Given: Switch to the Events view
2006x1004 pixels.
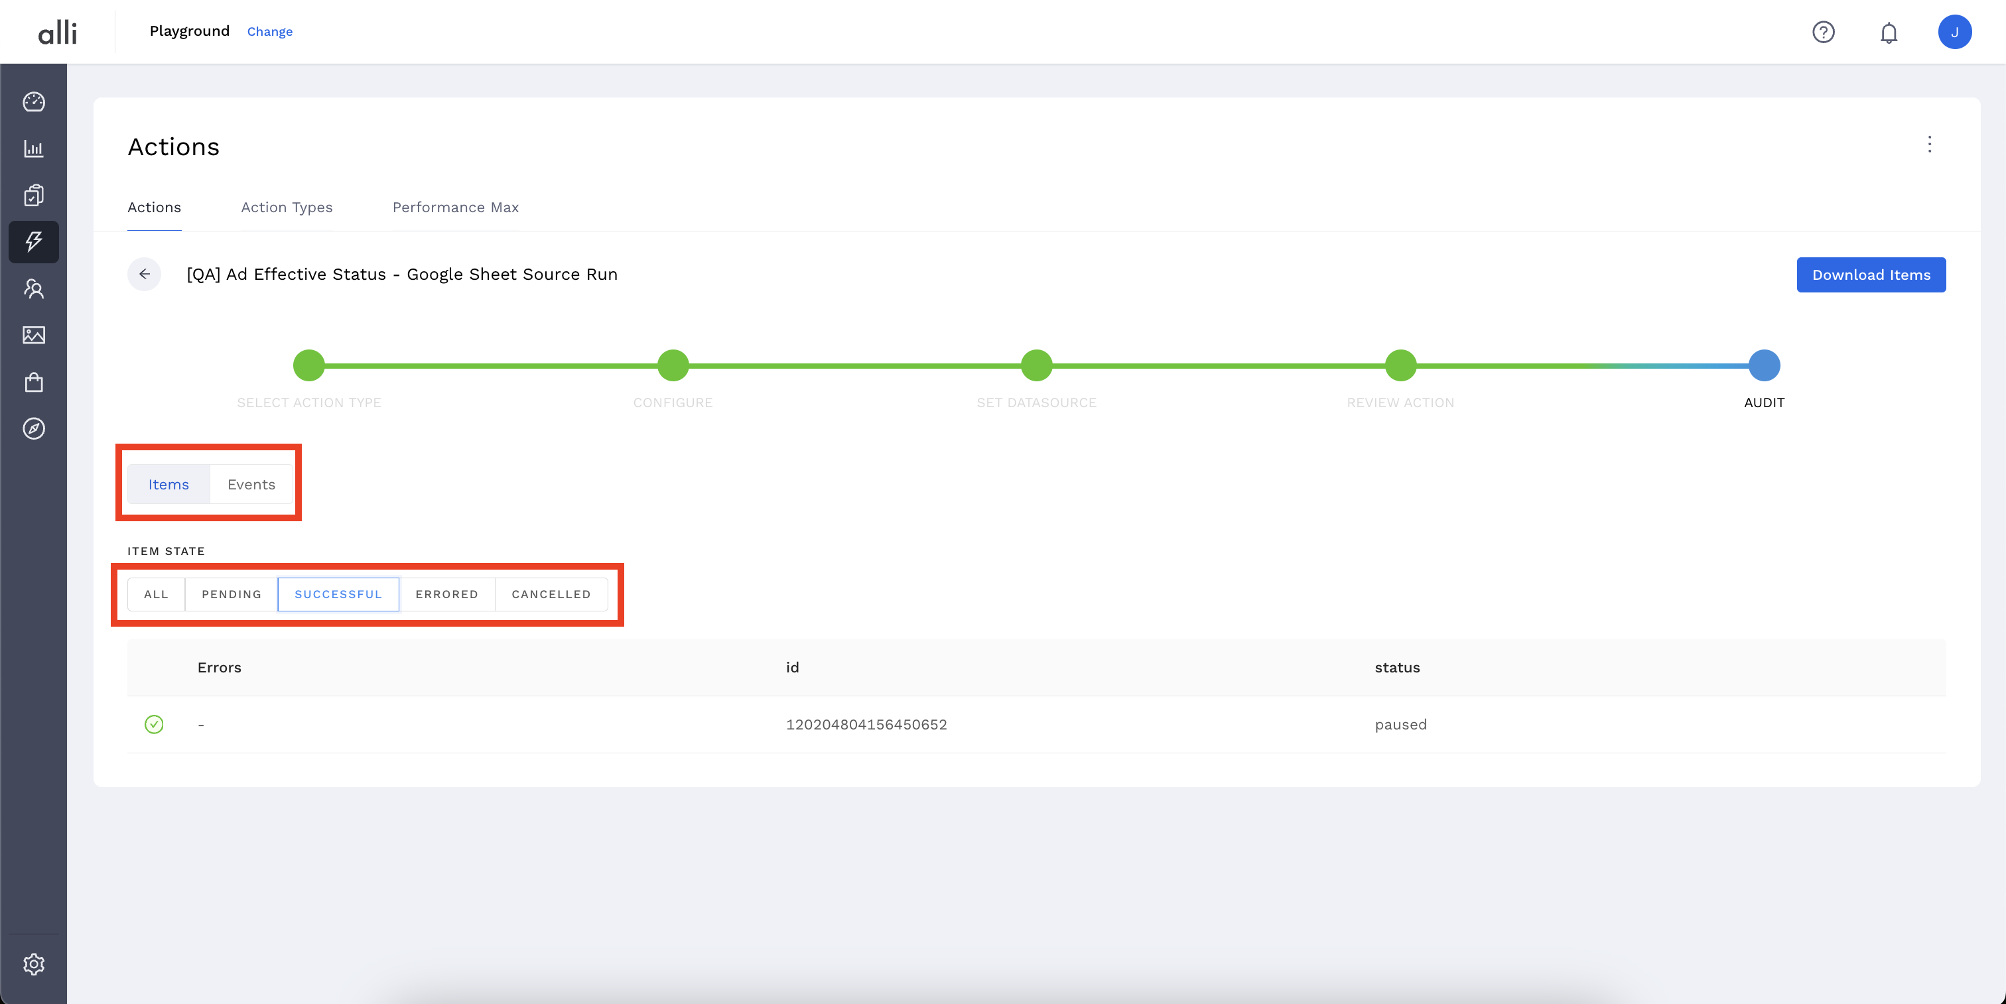Looking at the screenshot, I should point(251,484).
